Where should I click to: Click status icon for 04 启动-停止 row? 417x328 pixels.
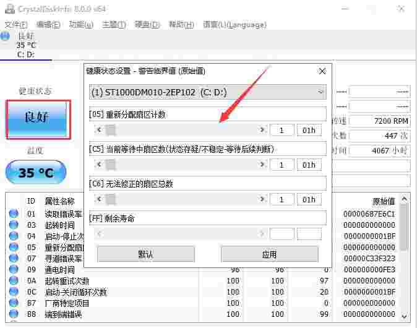click(14, 236)
